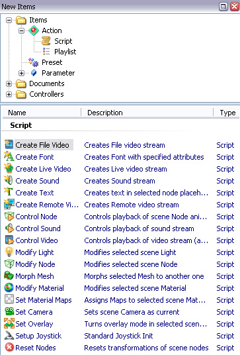Click the Morph Mesh icon
240x355 pixels.
click(9, 276)
